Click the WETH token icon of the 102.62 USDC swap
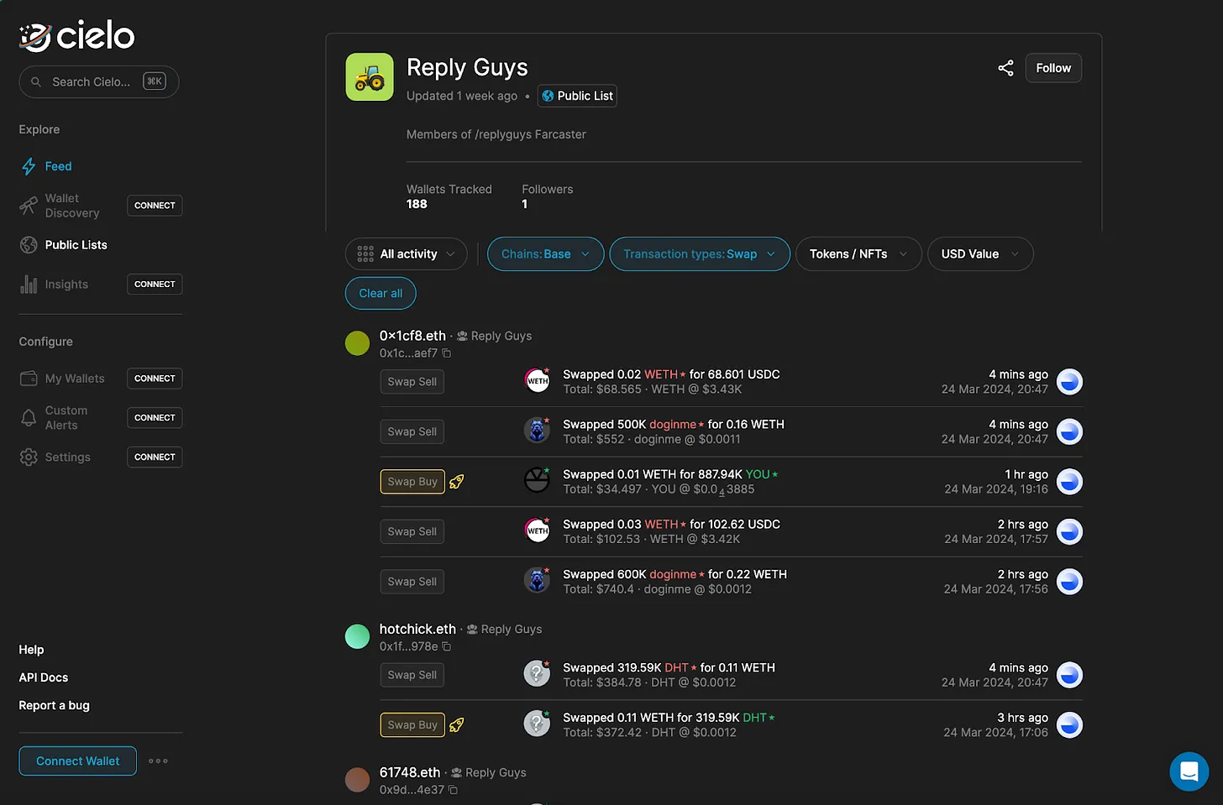This screenshot has width=1223, height=805. tap(537, 531)
